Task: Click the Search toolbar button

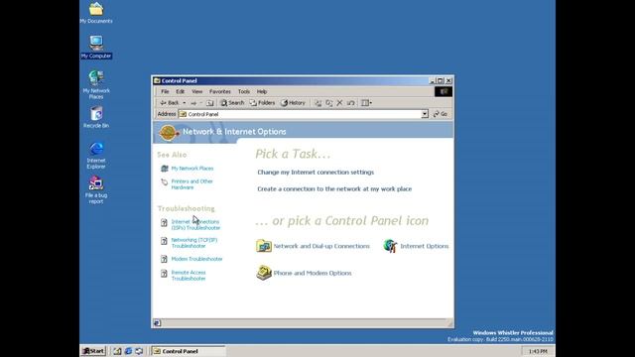Action: (232, 103)
